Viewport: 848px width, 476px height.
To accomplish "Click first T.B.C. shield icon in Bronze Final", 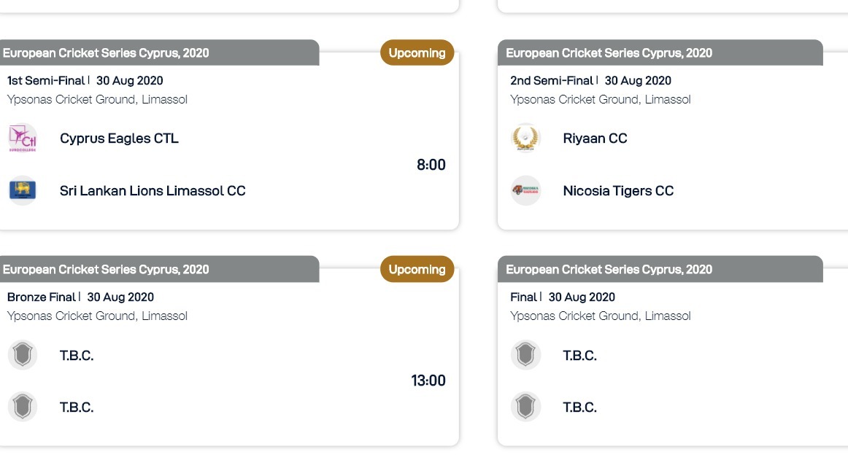I will click(23, 355).
